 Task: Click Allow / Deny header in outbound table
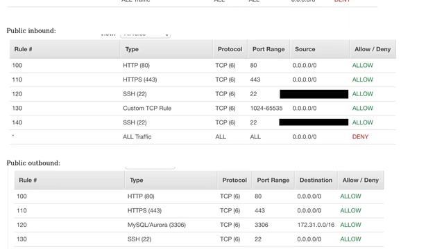(x=361, y=180)
